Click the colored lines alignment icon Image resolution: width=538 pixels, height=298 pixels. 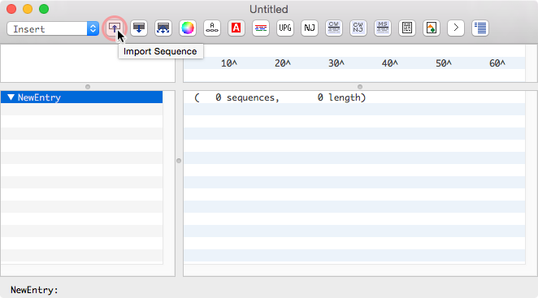[261, 28]
